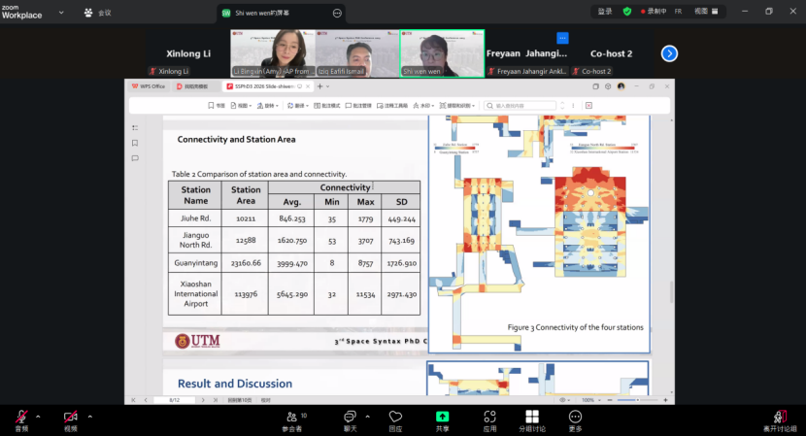The height and width of the screenshot is (436, 806).
Task: Select Shi wen wen's video thumbnail
Action: [442, 52]
